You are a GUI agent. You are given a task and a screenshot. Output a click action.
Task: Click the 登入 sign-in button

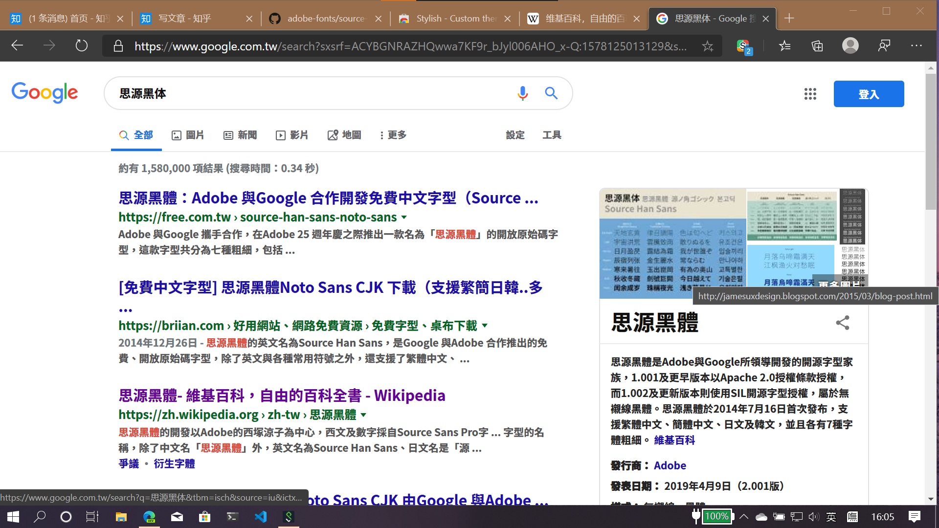coord(869,94)
